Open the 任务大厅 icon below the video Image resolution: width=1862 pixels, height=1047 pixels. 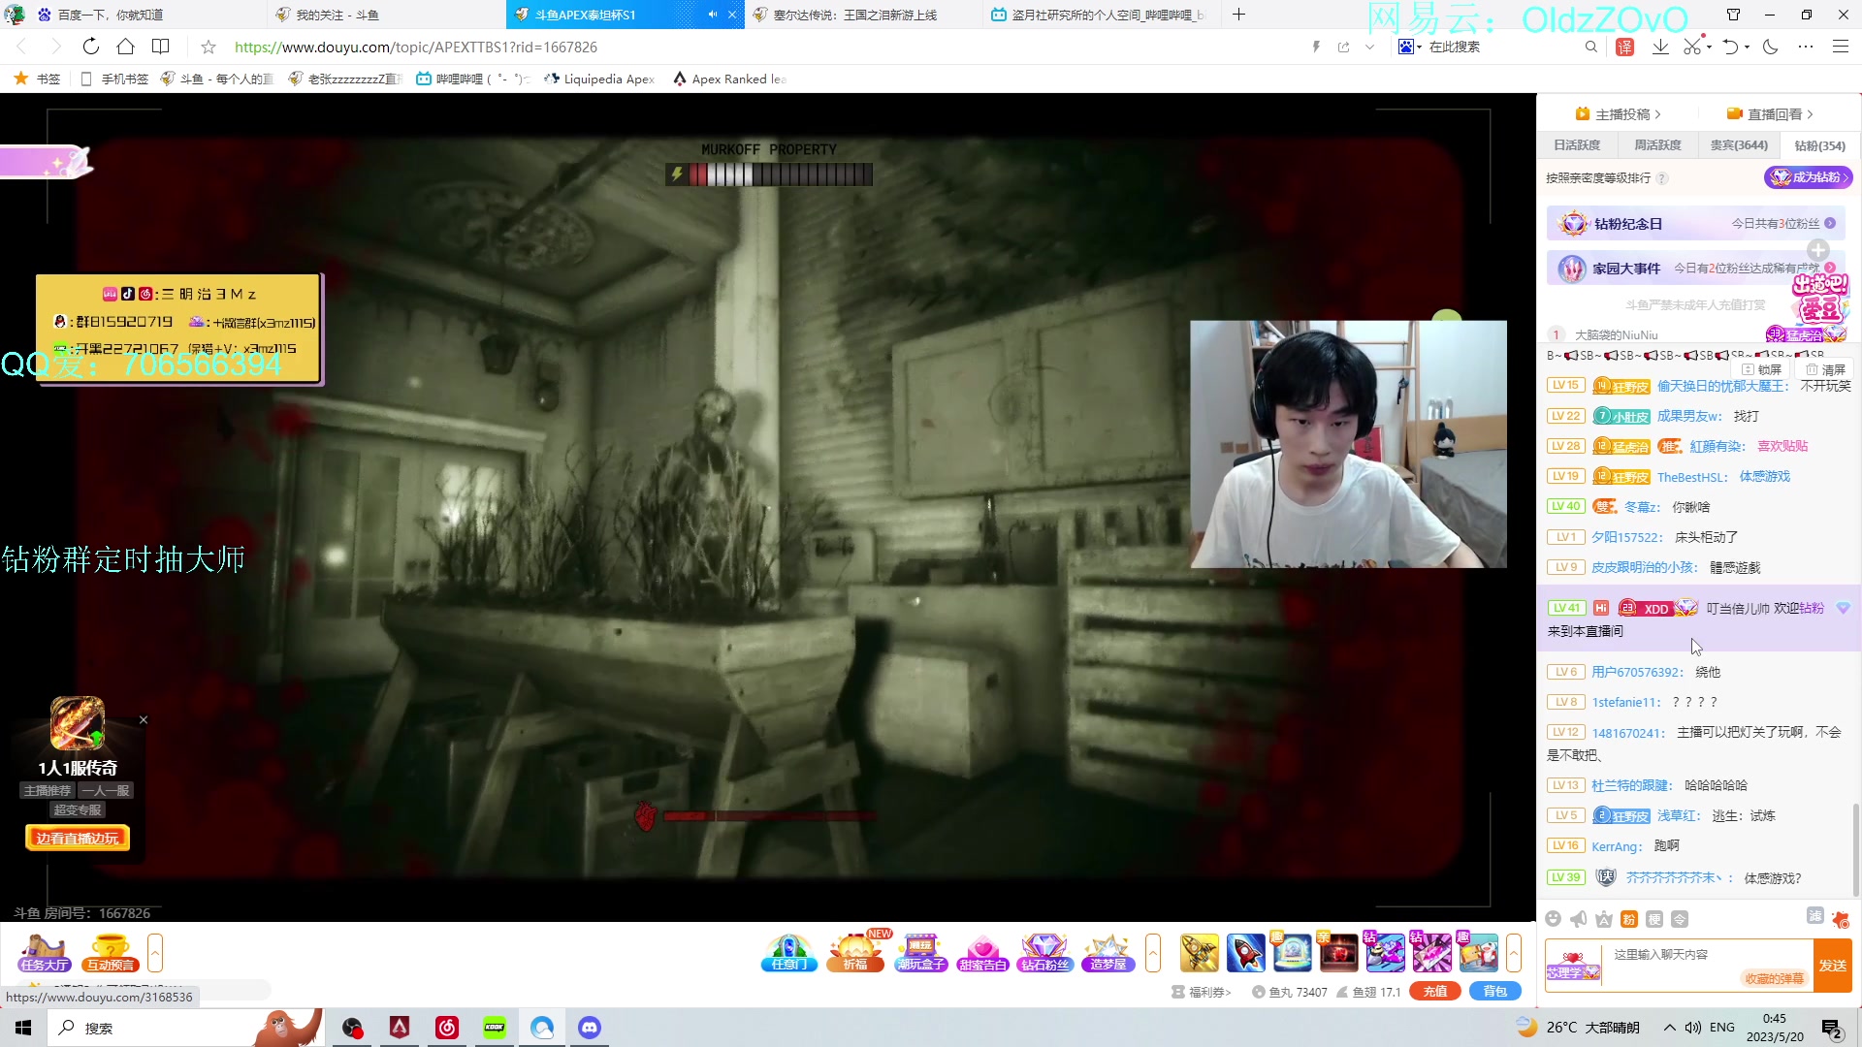45,952
